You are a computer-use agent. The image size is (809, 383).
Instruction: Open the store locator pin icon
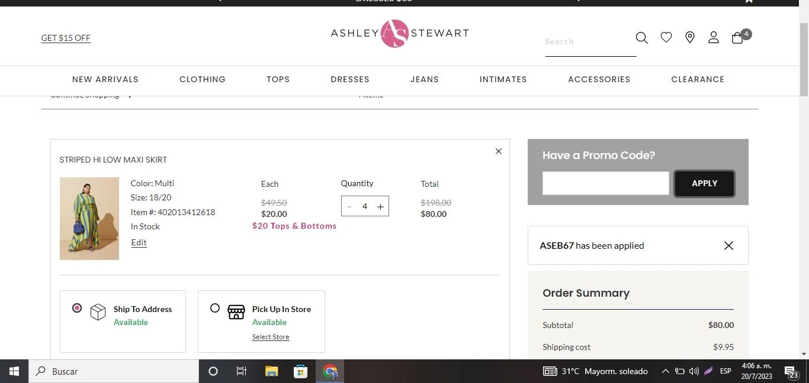[690, 38]
